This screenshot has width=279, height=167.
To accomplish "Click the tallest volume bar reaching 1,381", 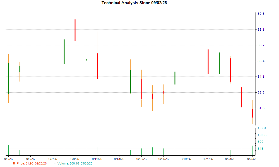I will click(175, 142).
